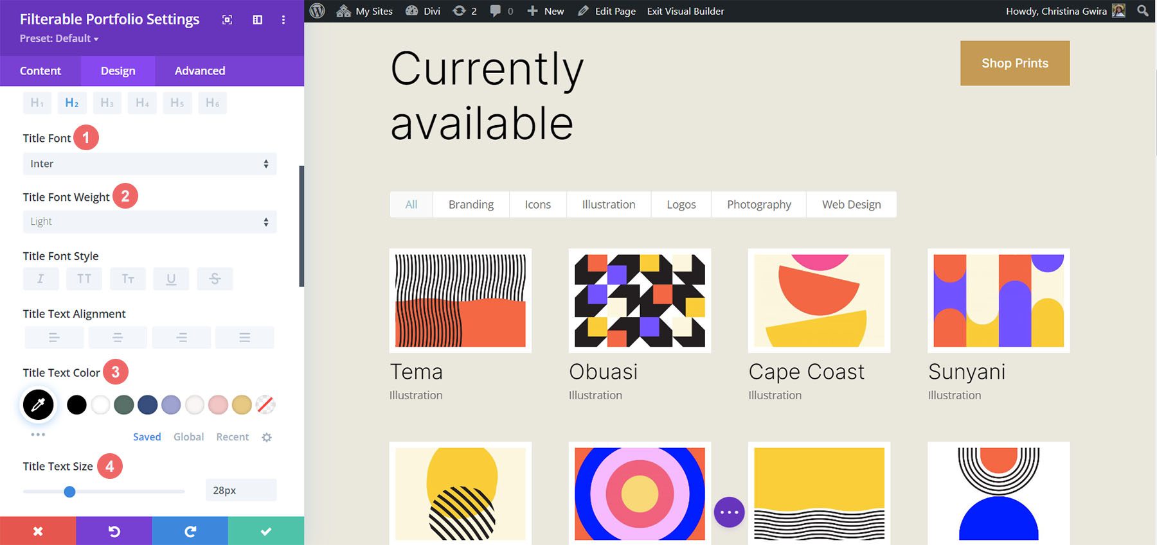
Task: Switch to the Advanced tab
Action: click(x=200, y=71)
